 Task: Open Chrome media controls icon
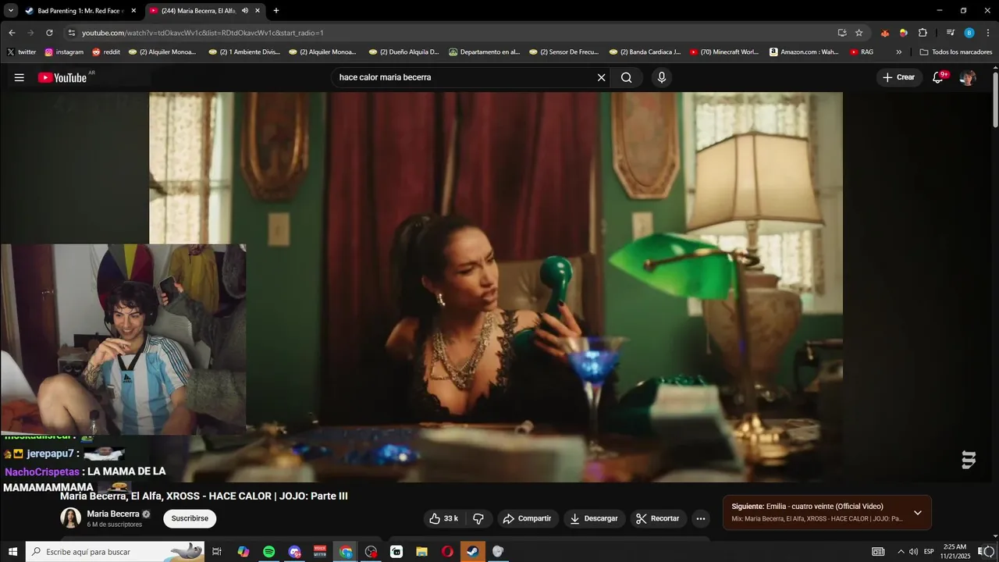coord(950,33)
